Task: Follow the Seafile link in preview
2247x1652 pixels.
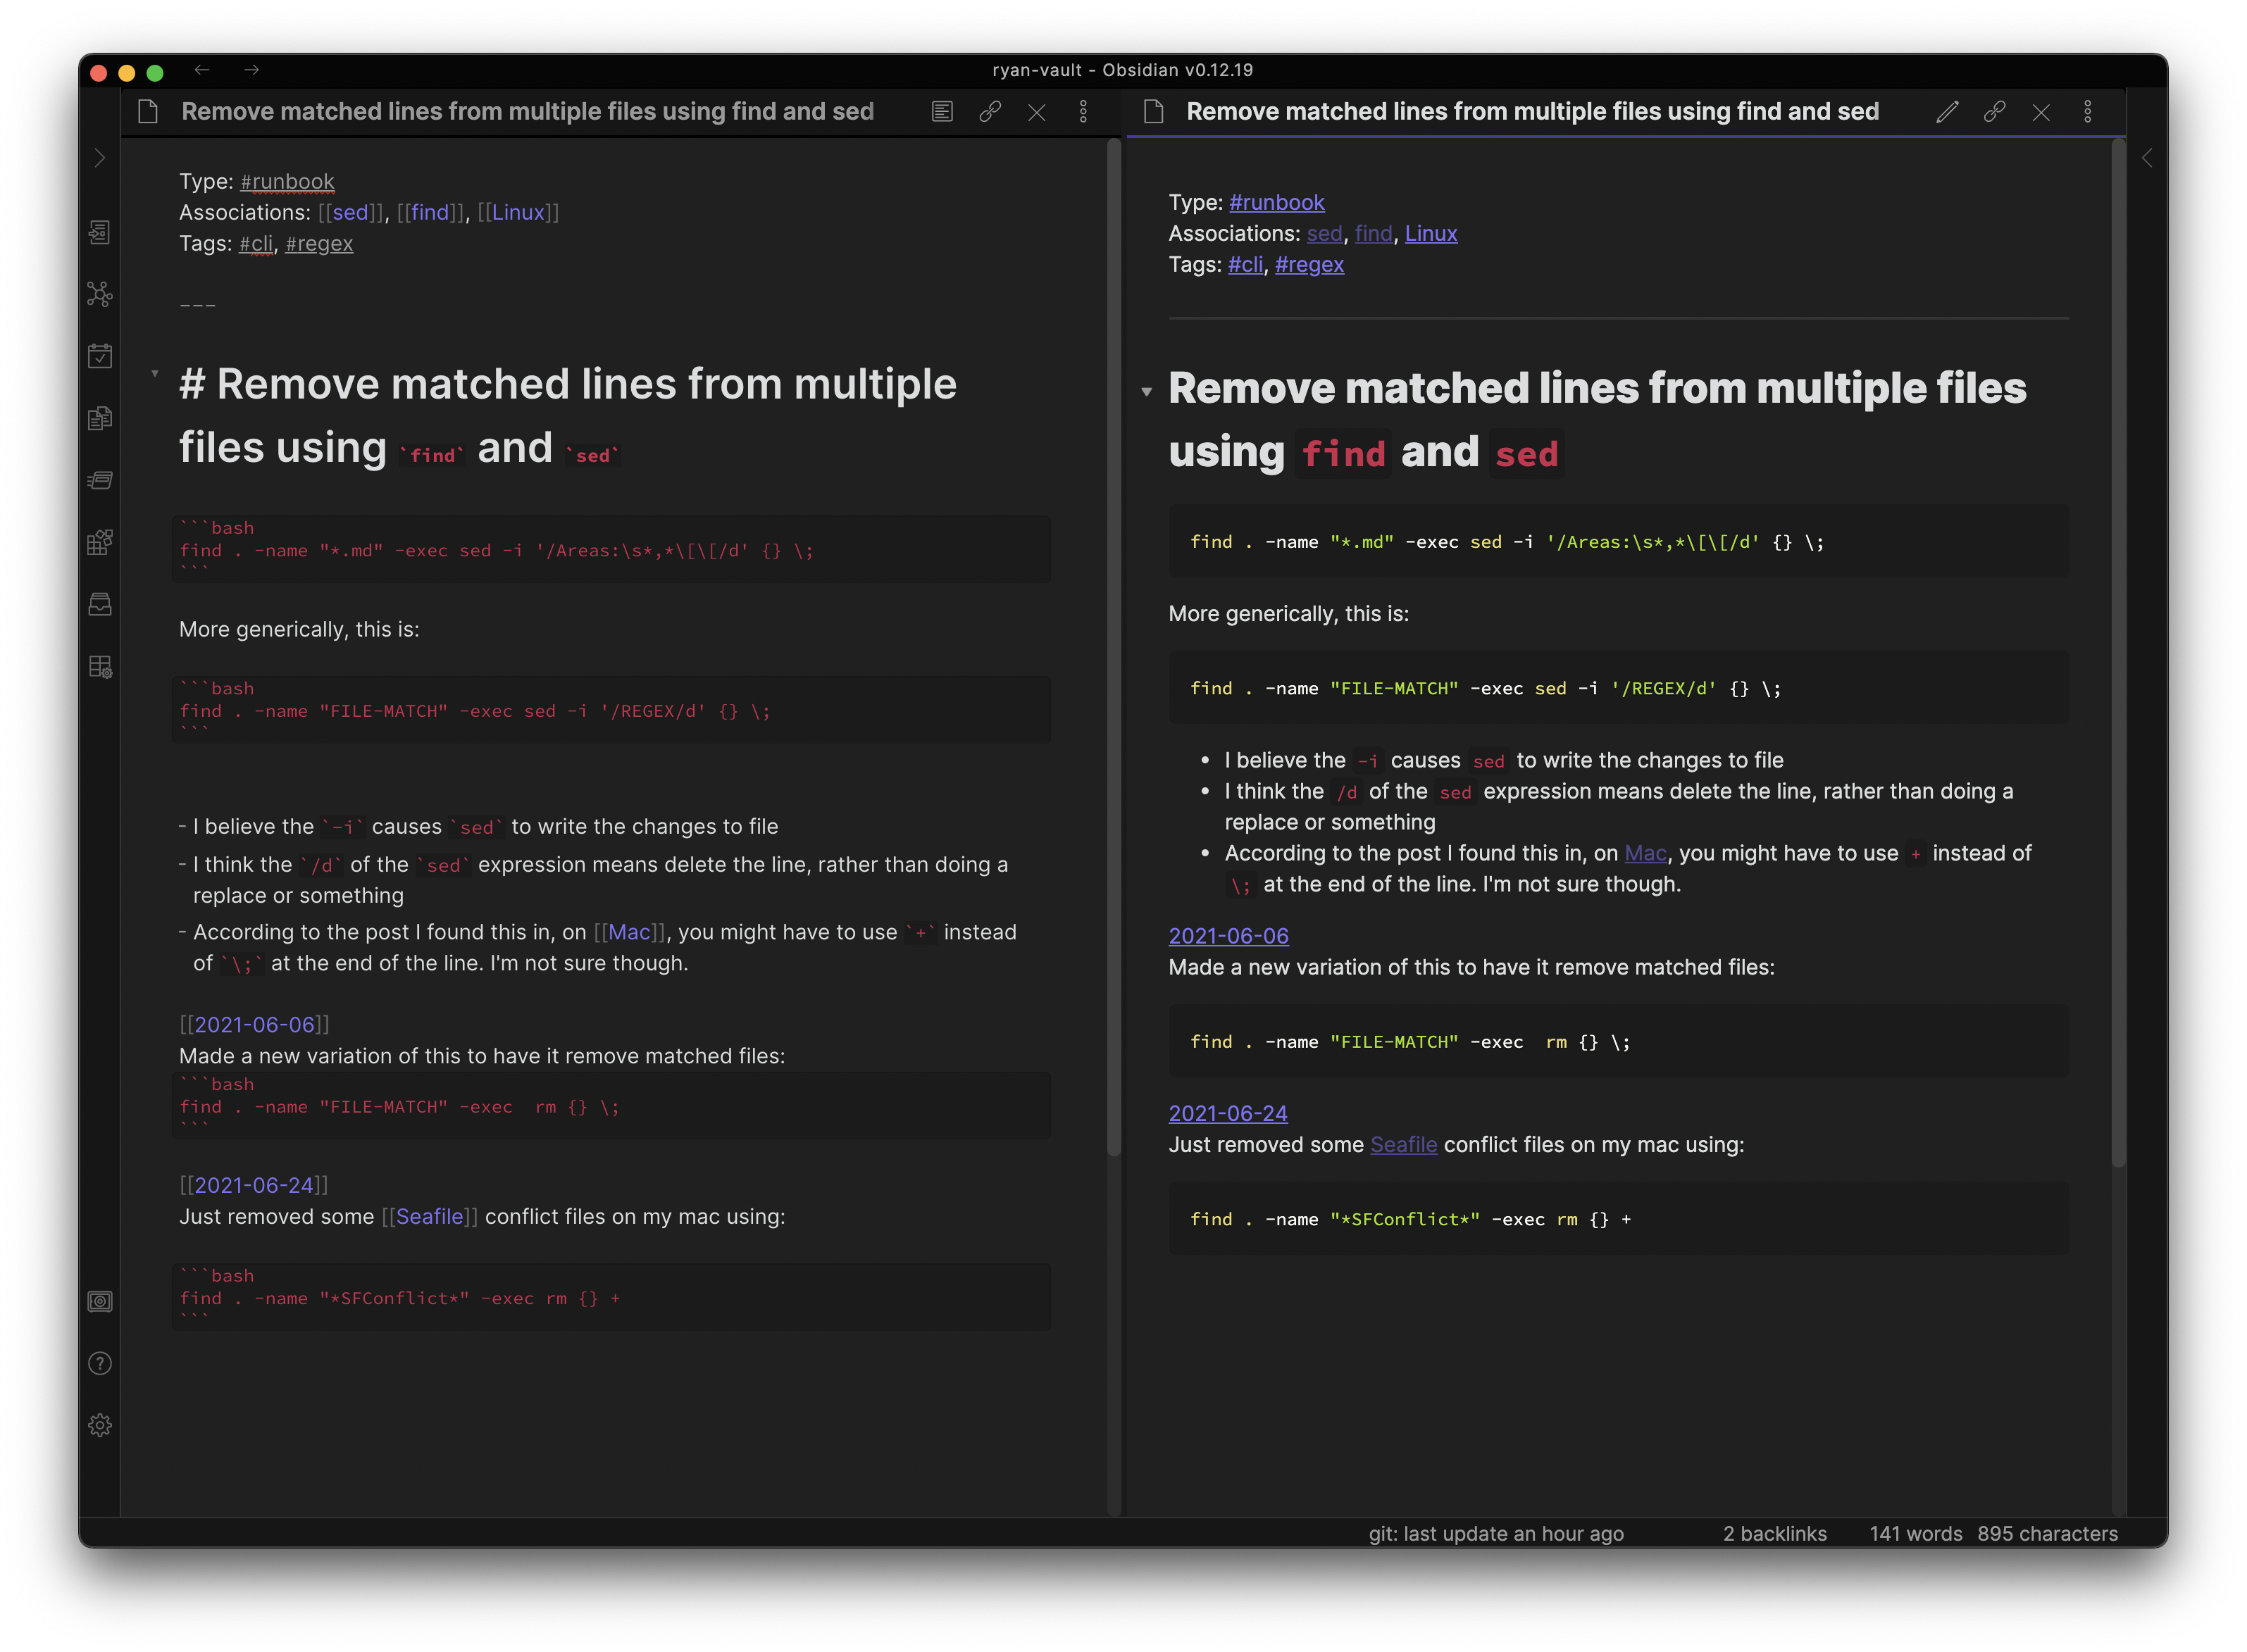Action: click(1403, 1144)
